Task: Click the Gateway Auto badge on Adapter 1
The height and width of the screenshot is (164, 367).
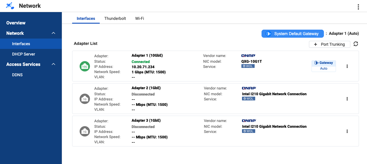Action: [x=324, y=66]
